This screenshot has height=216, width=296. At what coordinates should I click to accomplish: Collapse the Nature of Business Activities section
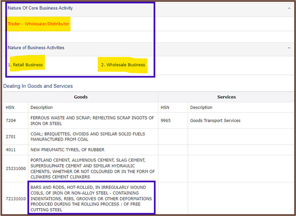pos(289,48)
